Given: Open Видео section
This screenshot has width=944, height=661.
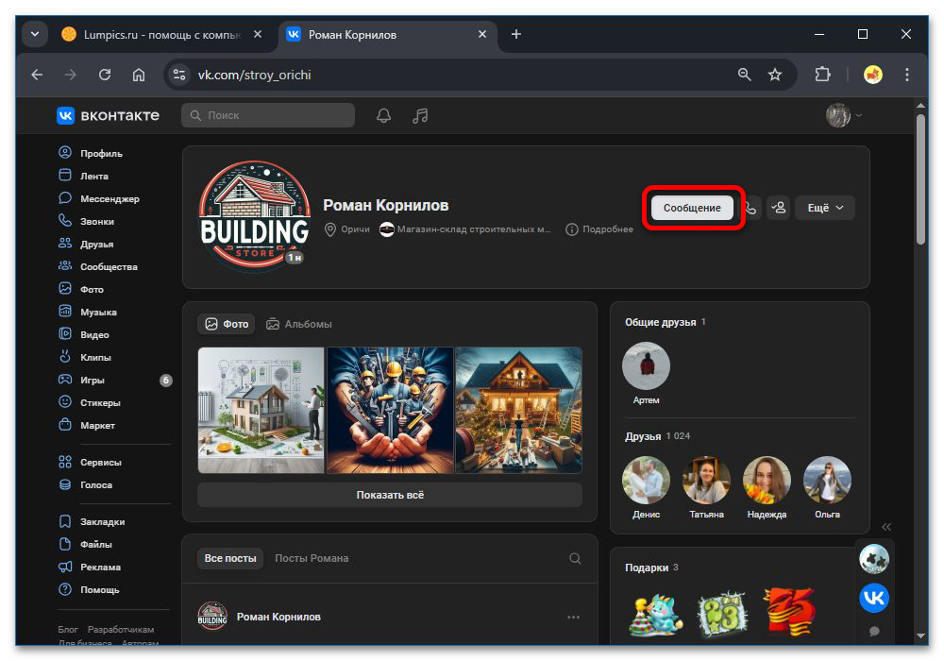Looking at the screenshot, I should pyautogui.click(x=84, y=334).
